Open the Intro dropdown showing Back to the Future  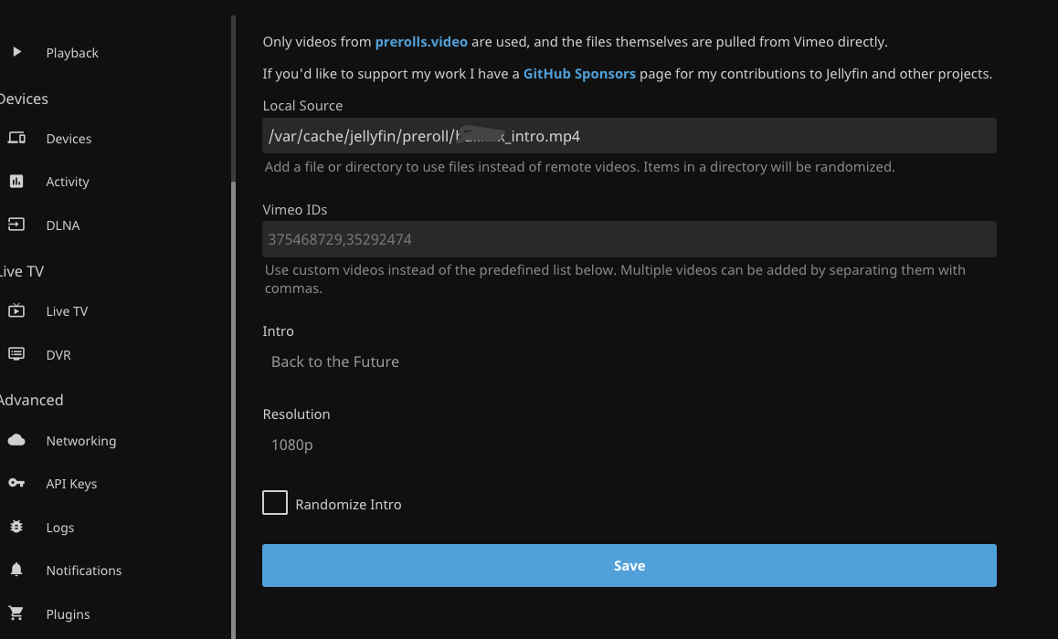pyautogui.click(x=629, y=361)
